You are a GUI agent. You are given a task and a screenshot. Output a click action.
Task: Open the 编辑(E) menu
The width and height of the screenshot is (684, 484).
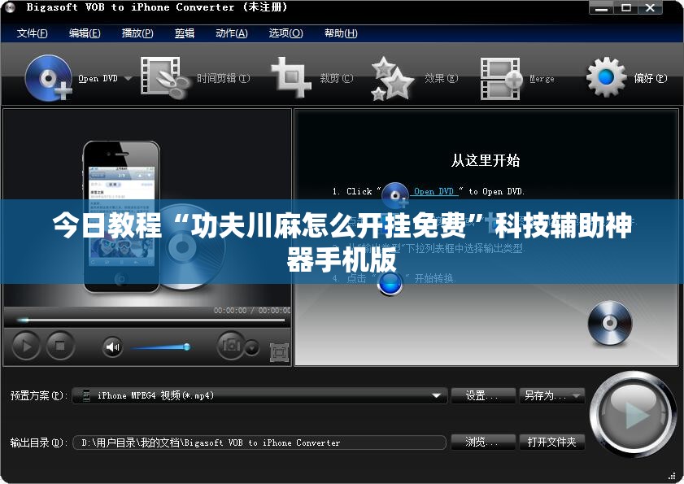click(85, 33)
